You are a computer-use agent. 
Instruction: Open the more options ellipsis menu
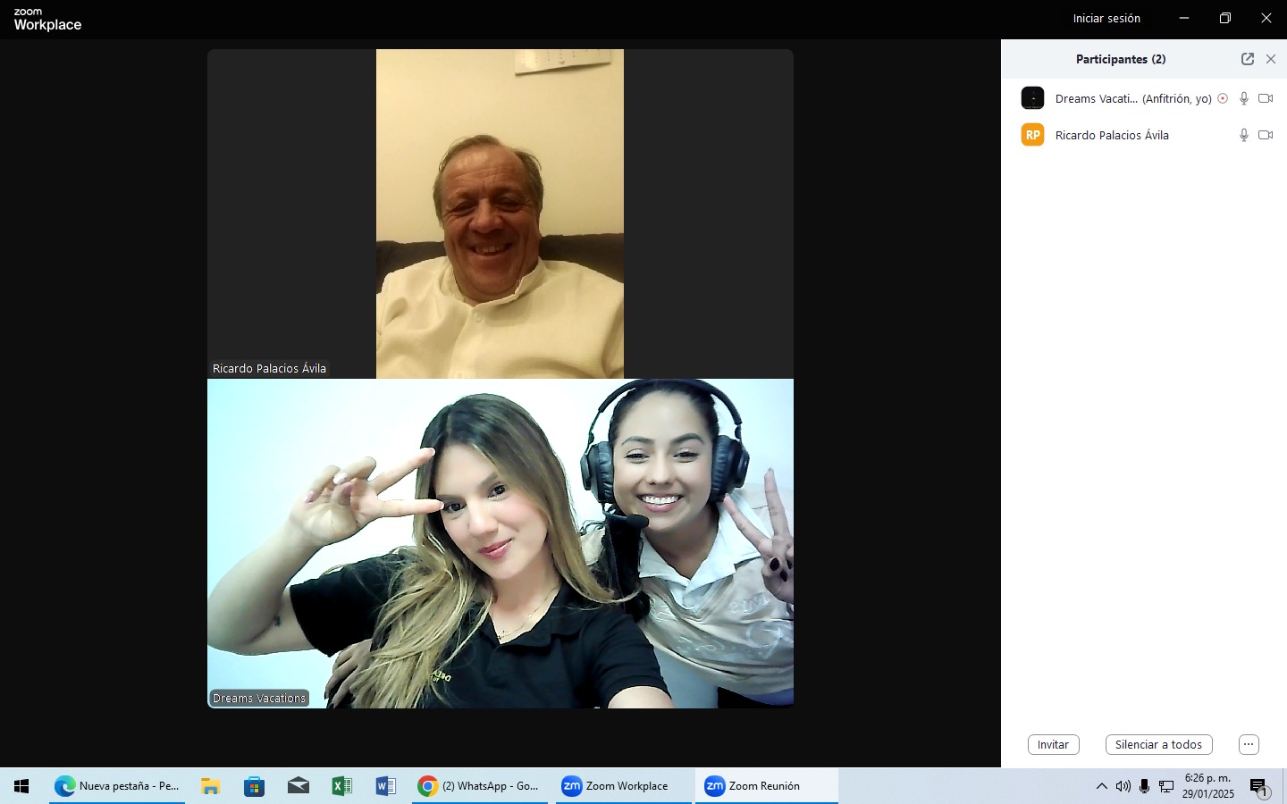[x=1249, y=744]
